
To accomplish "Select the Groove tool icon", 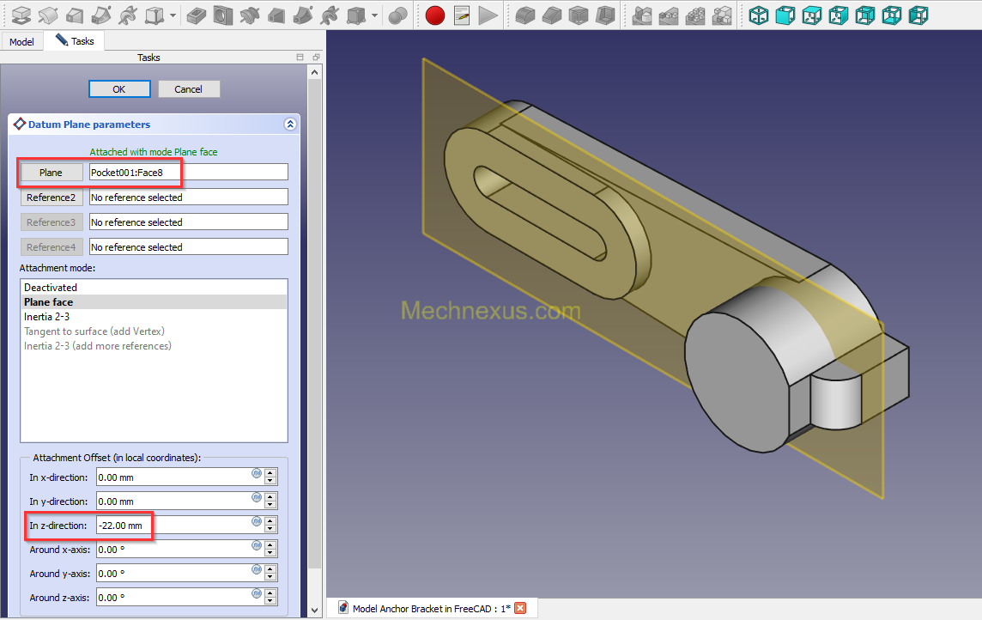I will [250, 15].
